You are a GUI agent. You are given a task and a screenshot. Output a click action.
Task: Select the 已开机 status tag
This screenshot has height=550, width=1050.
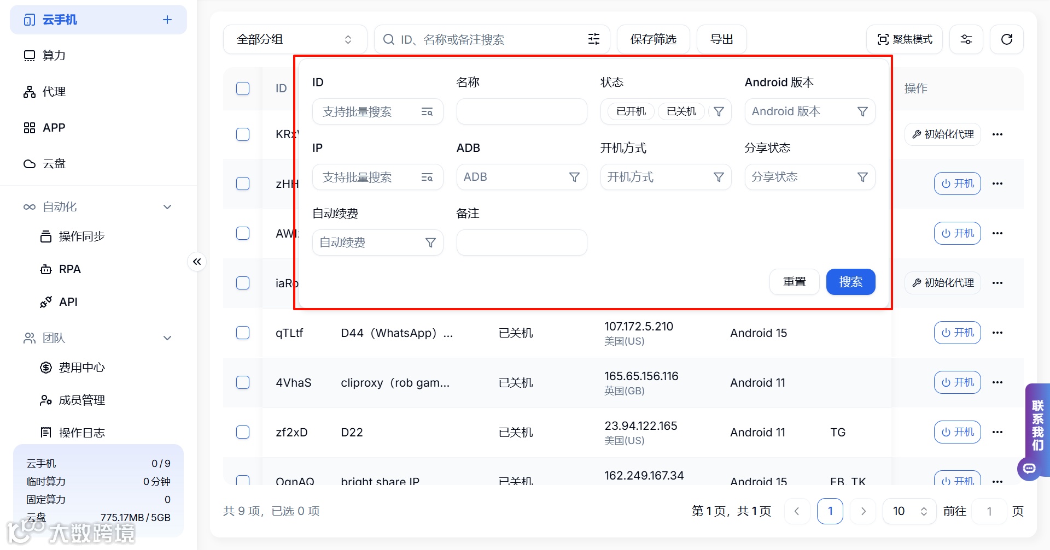[631, 111]
